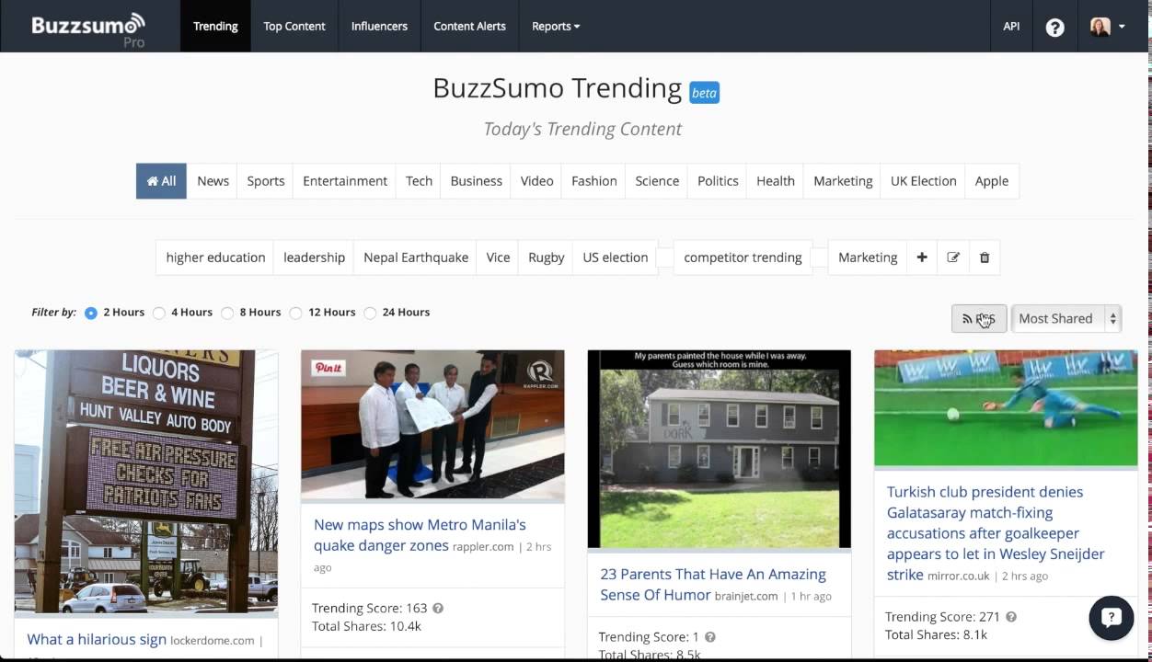1152x662 pixels.
Task: Select the Entertainment category
Action: pos(345,181)
